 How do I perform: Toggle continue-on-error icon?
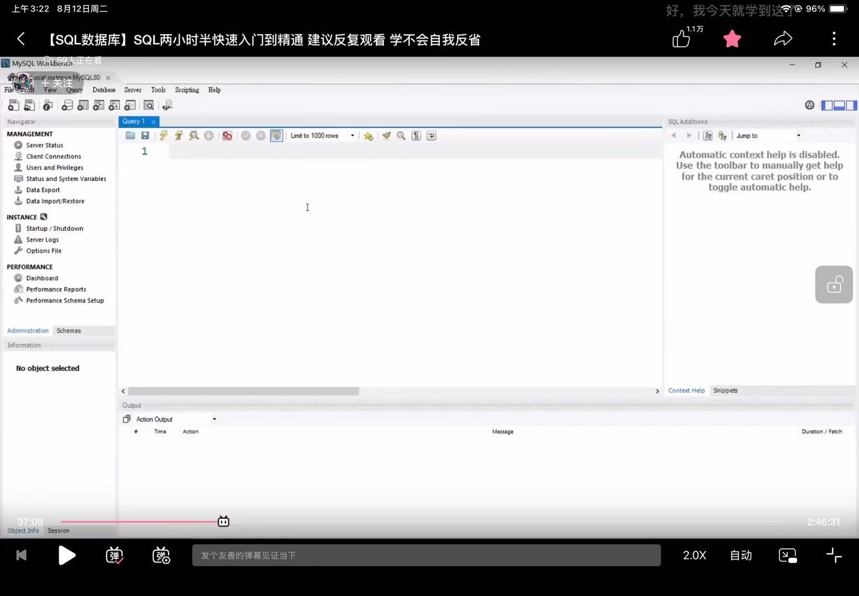pos(227,136)
